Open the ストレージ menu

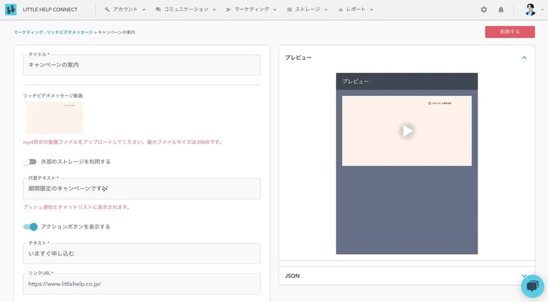[307, 9]
